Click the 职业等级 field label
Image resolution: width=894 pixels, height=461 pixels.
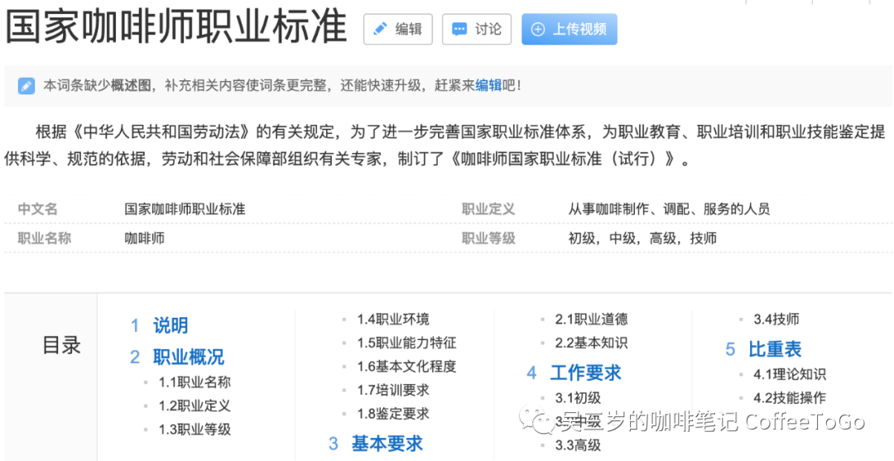click(x=488, y=238)
